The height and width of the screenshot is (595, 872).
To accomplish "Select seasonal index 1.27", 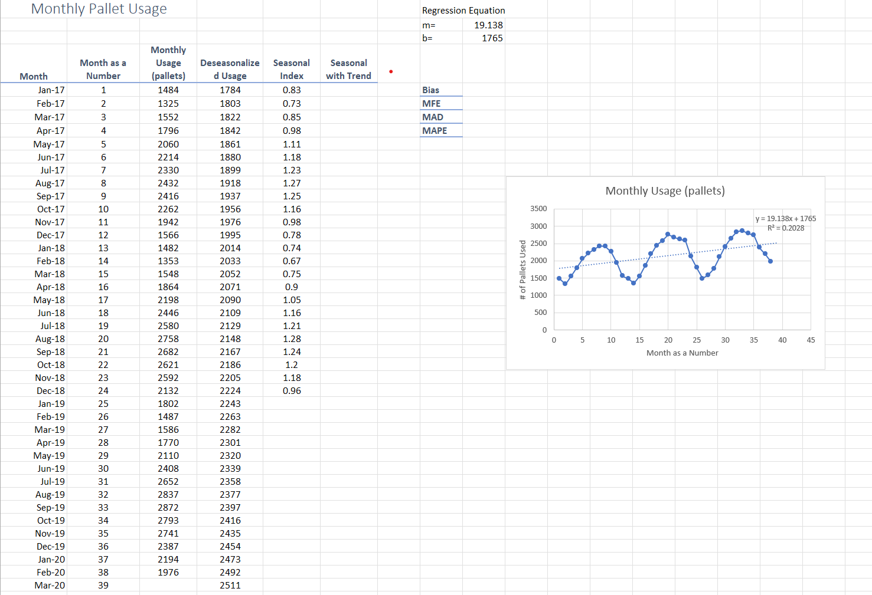I will pyautogui.click(x=292, y=183).
